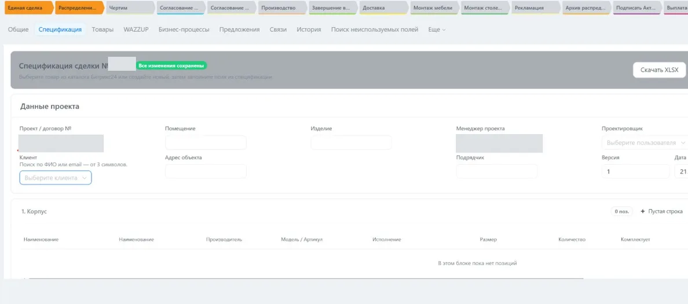688x304 pixels.
Task: Open Поиск неиспользуемых полей tab
Action: pos(375,29)
